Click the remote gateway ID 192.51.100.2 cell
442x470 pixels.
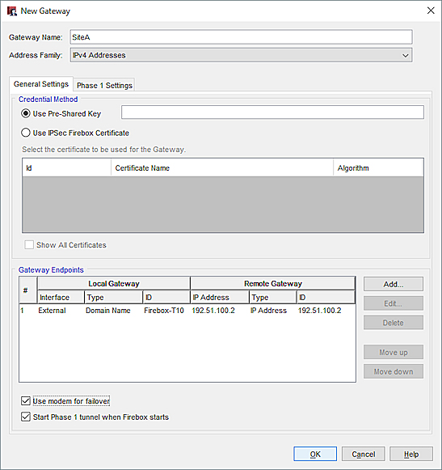[326, 311]
